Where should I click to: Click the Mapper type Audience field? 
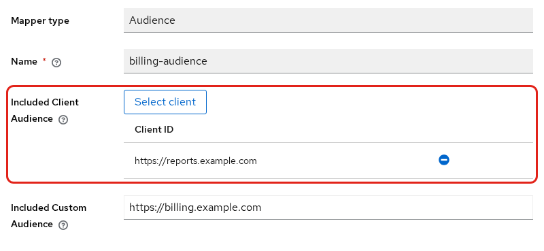328,20
